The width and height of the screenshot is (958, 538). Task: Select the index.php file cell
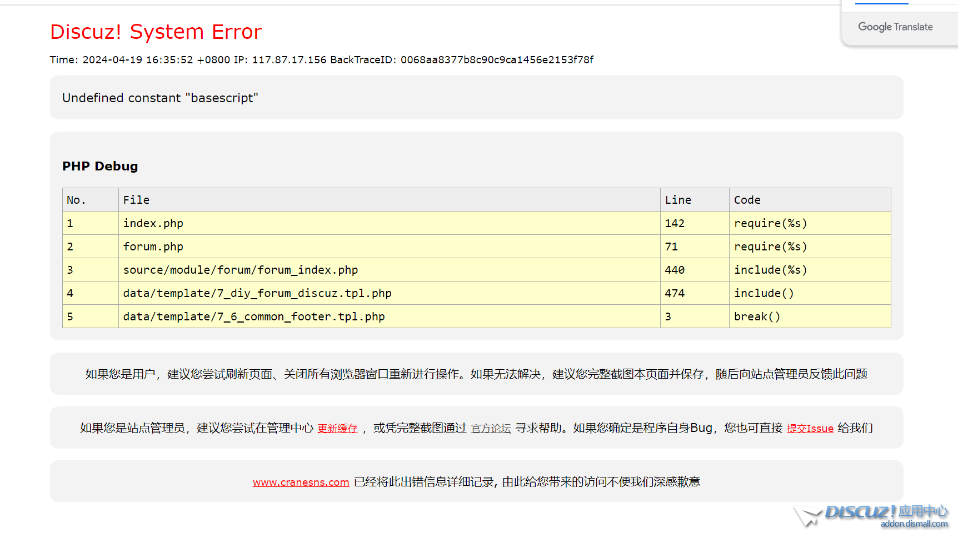click(x=153, y=223)
